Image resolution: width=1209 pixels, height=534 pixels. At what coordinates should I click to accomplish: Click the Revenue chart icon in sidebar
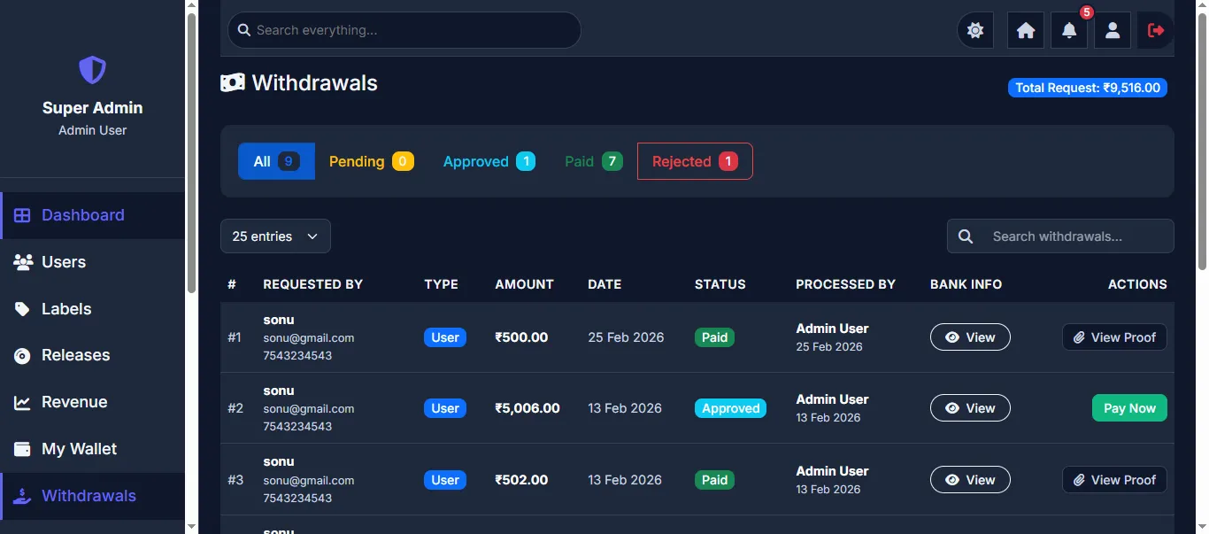pos(22,403)
